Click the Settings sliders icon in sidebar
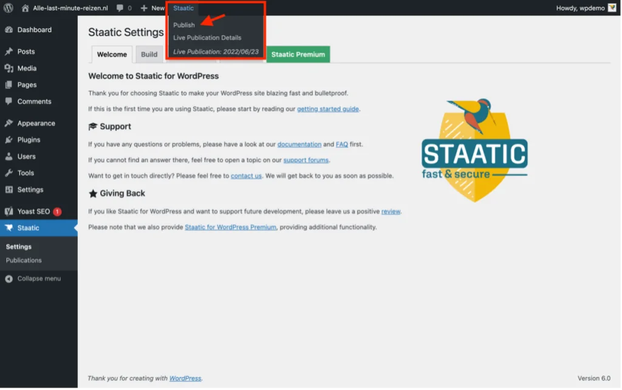Viewport: 622px width, 390px height. (9, 190)
